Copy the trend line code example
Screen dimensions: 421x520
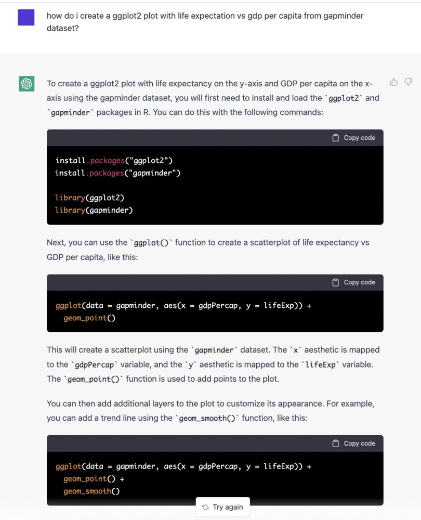[x=353, y=443]
